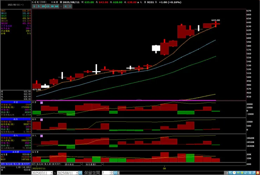Click the yellow plus zoom-in icon
Viewport: 260px width, 175px height.
point(242,173)
